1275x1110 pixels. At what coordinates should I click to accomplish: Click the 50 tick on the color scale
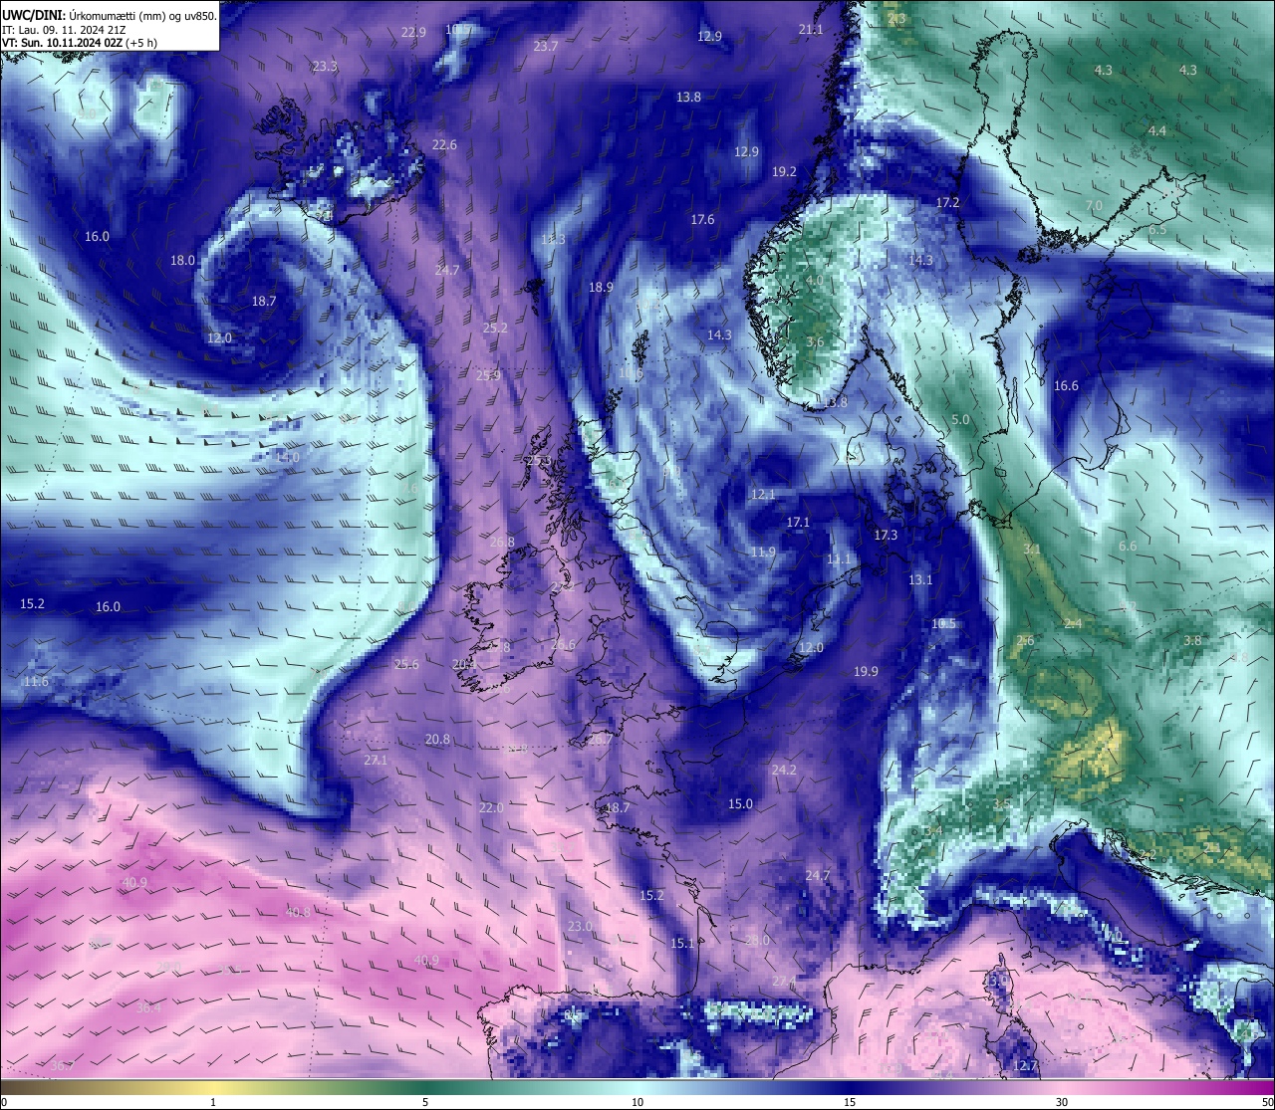pos(1267,1102)
